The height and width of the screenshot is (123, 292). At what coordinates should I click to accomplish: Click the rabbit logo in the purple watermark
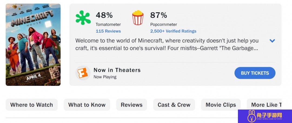pos(252,116)
